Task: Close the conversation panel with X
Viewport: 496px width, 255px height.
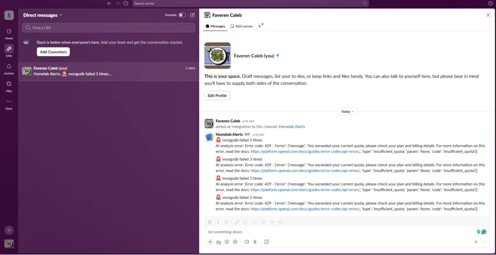Action: coord(488,15)
